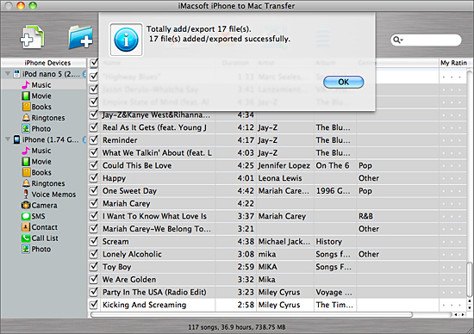This screenshot has height=334, width=474.
Task: Open Music under iPhone device
Action: coord(41,151)
